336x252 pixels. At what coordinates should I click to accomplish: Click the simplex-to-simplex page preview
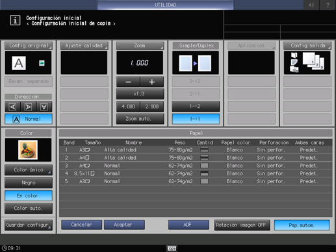(196, 63)
